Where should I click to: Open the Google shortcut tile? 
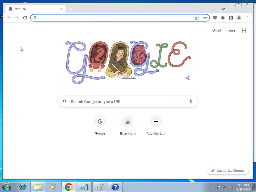click(100, 126)
